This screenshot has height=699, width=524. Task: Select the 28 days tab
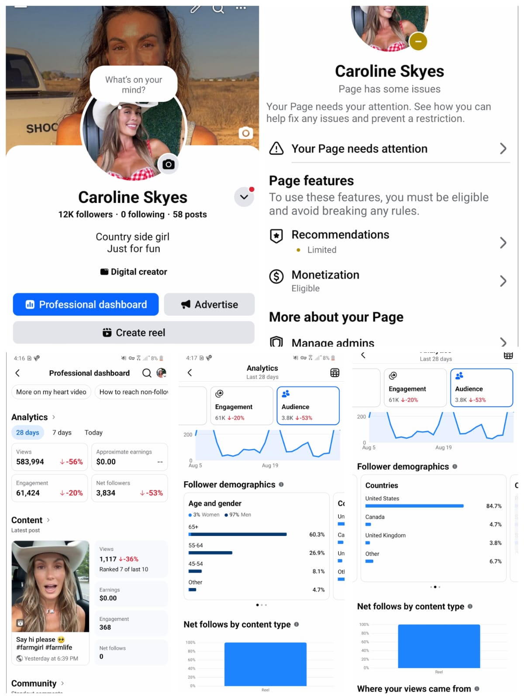(28, 432)
